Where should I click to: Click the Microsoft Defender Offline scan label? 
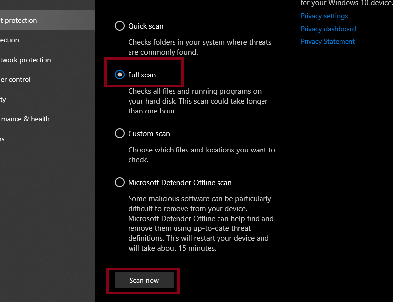179,183
